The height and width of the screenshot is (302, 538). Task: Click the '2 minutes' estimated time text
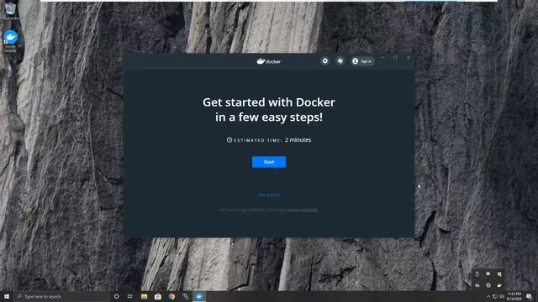(298, 140)
